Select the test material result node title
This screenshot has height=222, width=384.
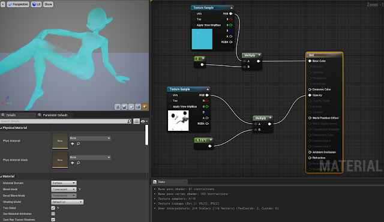[x=325, y=55]
